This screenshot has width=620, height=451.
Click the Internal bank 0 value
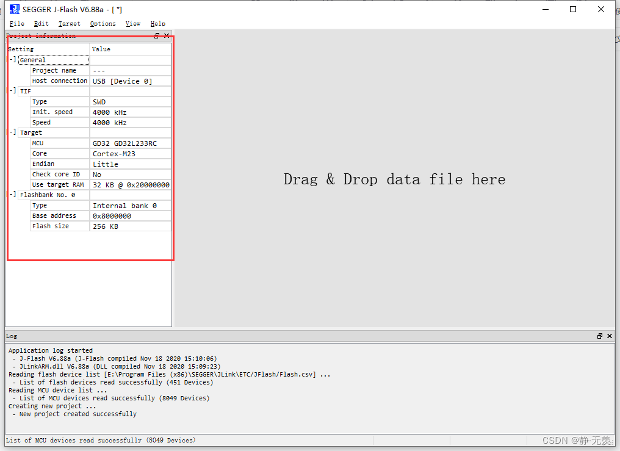tap(131, 206)
